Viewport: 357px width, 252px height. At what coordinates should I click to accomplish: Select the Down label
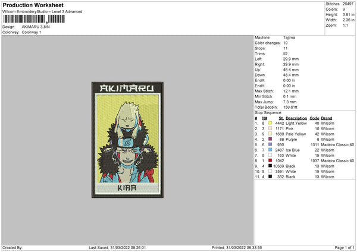(x=260, y=75)
